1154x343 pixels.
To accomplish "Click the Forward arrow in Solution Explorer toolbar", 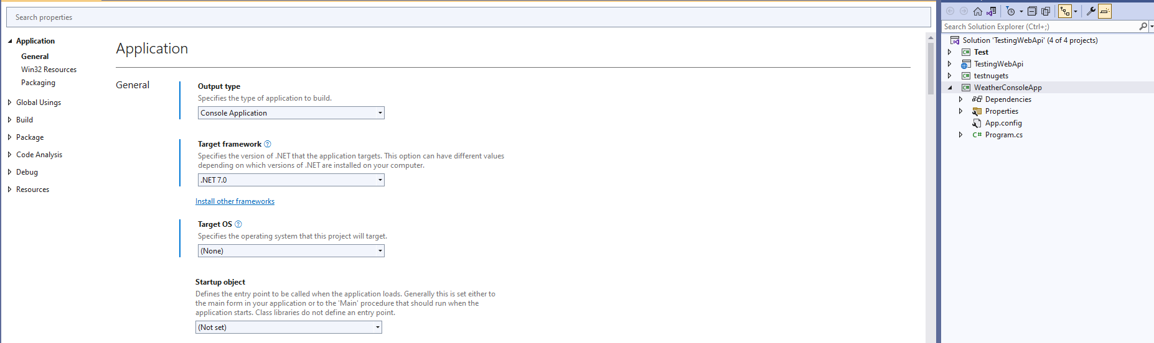I will coord(964,11).
